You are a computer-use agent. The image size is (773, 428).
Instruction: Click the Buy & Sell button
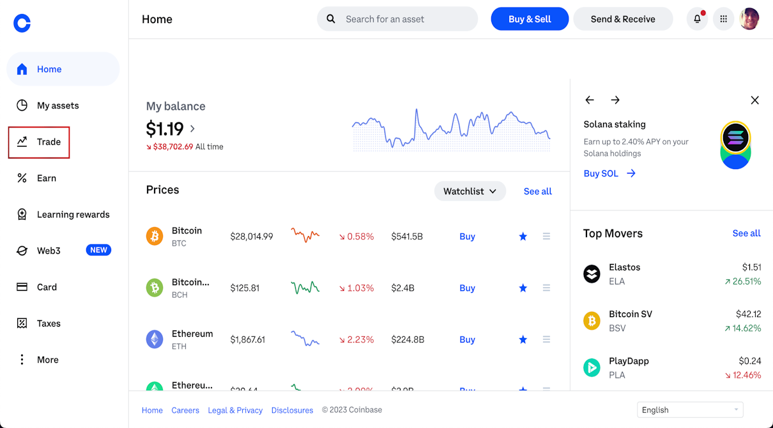[x=530, y=19]
